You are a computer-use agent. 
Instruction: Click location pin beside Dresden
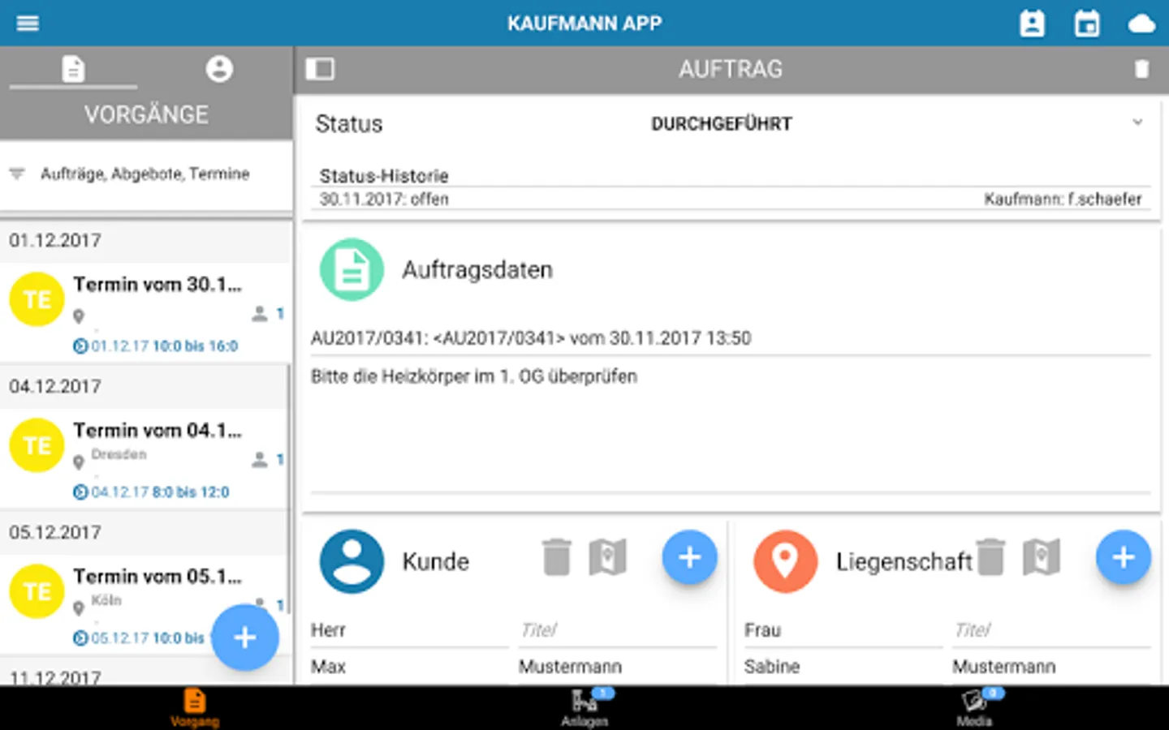click(x=79, y=462)
